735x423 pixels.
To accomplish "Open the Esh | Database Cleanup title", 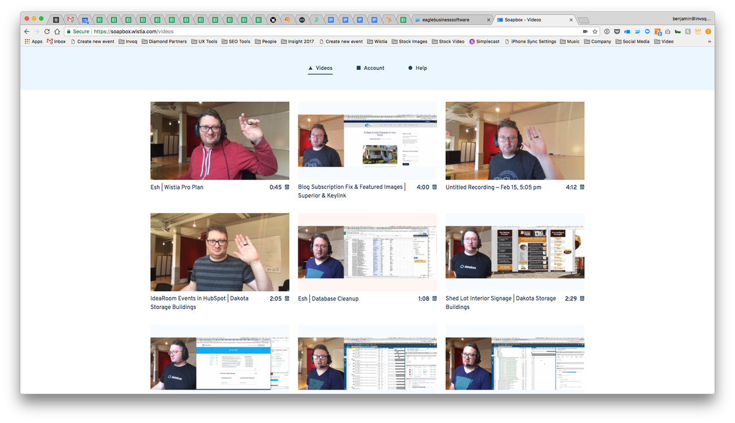I will point(328,299).
